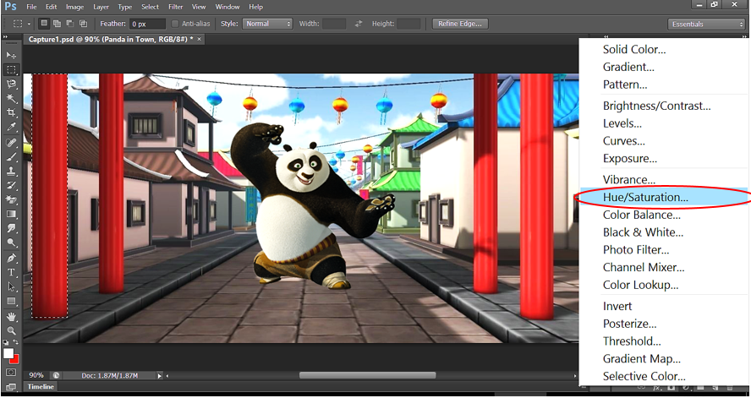This screenshot has width=751, height=398.
Task: Select the Smudge tool
Action: coord(12,229)
